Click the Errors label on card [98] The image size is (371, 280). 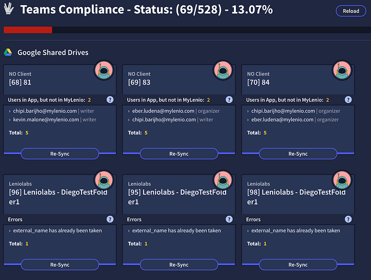(x=254, y=219)
